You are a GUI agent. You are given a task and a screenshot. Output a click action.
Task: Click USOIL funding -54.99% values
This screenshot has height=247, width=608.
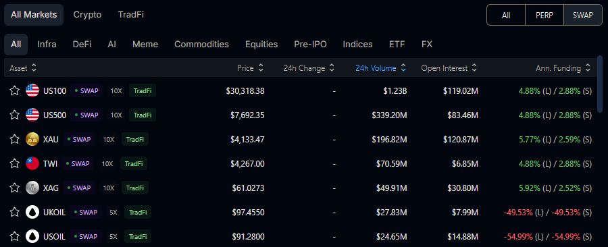[547, 236]
